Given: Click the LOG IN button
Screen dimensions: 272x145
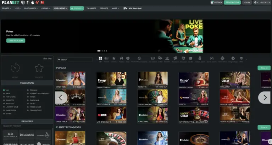Looking at the screenshot, I should [247, 2].
